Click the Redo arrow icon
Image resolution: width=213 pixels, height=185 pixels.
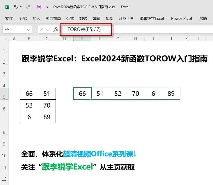tap(28, 7)
